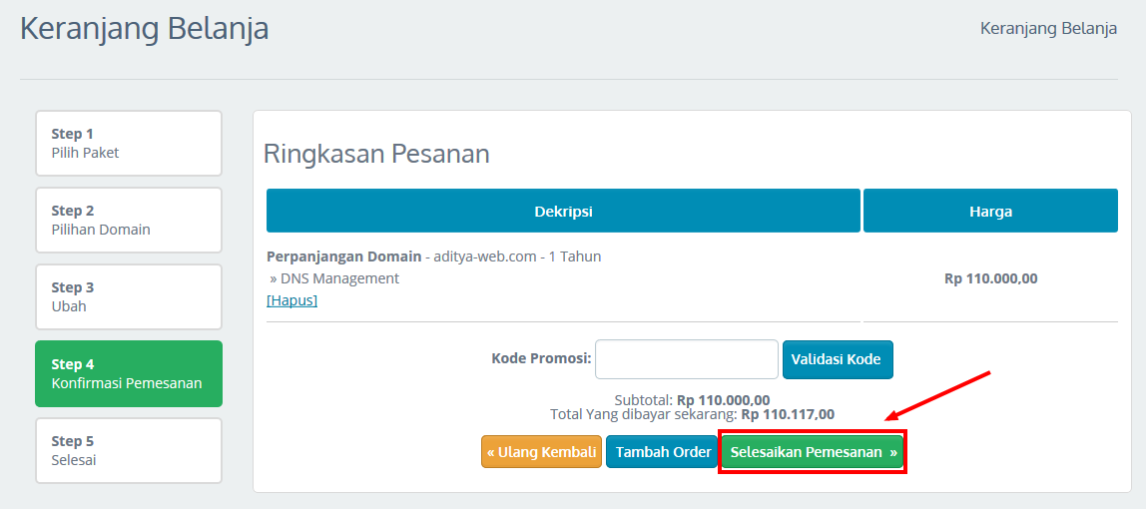Viewport: 1146px width, 509px height.
Task: Click the Rp 110.000,00 item price
Action: (x=990, y=278)
